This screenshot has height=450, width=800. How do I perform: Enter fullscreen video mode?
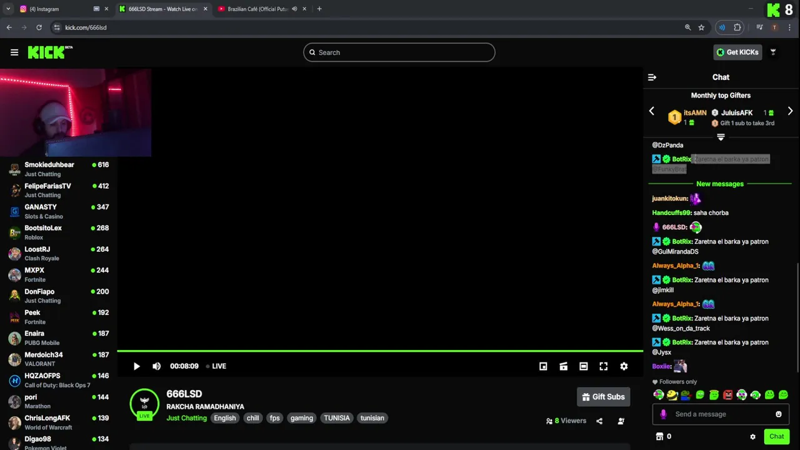tap(603, 366)
